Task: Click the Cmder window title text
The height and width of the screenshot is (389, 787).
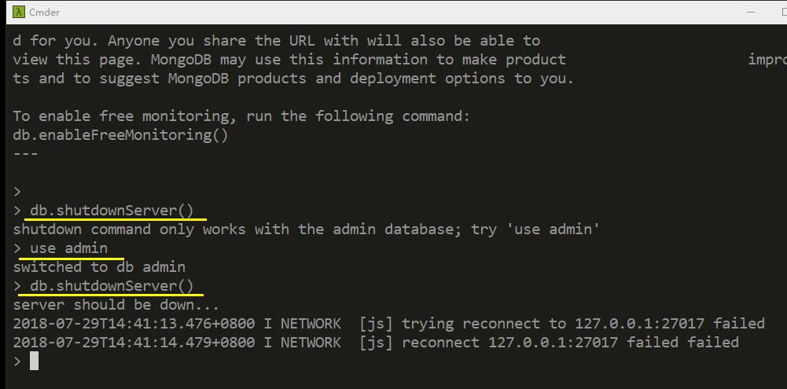Action: [44, 13]
